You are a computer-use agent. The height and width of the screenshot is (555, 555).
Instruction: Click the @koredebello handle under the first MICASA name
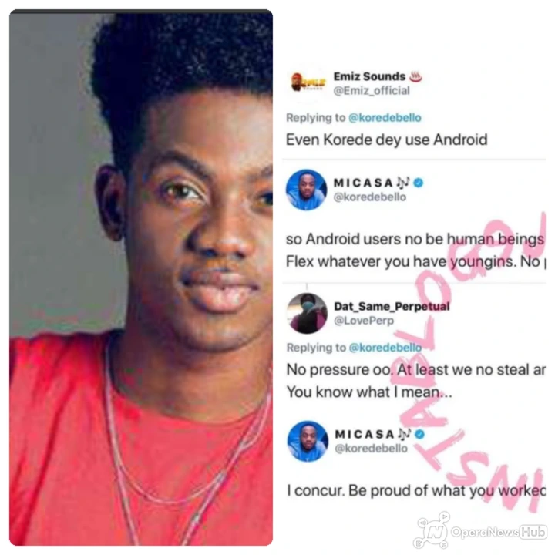coord(370,197)
